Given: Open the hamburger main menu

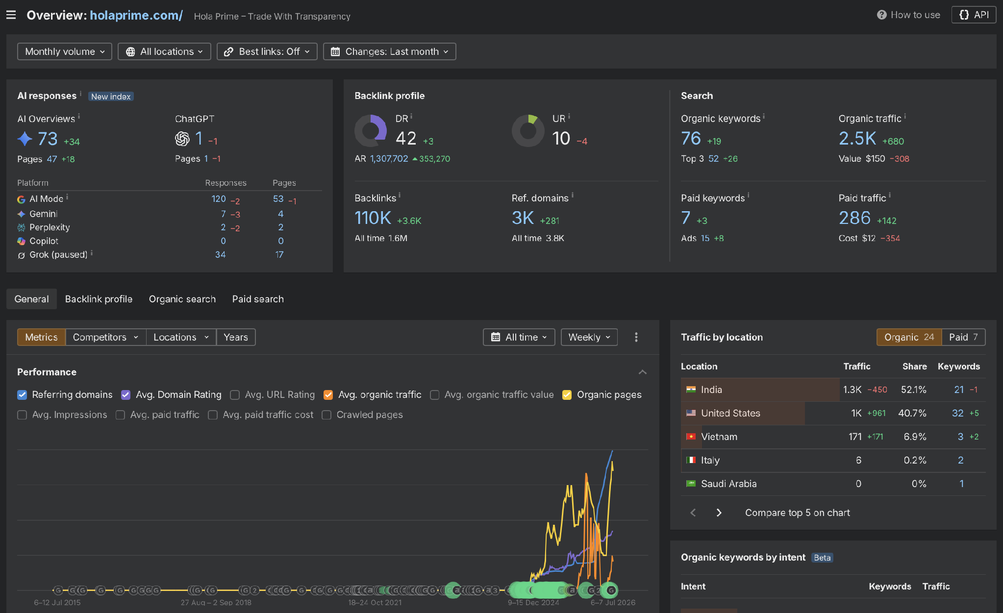Looking at the screenshot, I should [x=11, y=15].
